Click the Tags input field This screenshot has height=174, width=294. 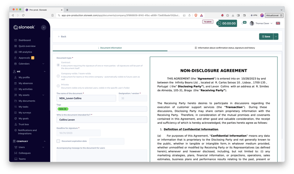point(102,109)
